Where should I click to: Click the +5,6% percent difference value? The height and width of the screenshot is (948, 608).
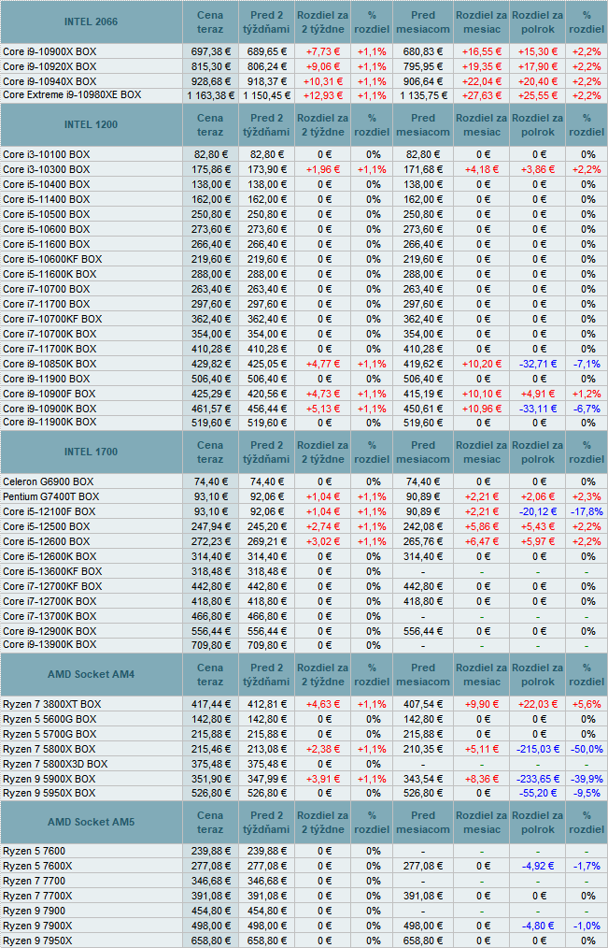pos(587,704)
